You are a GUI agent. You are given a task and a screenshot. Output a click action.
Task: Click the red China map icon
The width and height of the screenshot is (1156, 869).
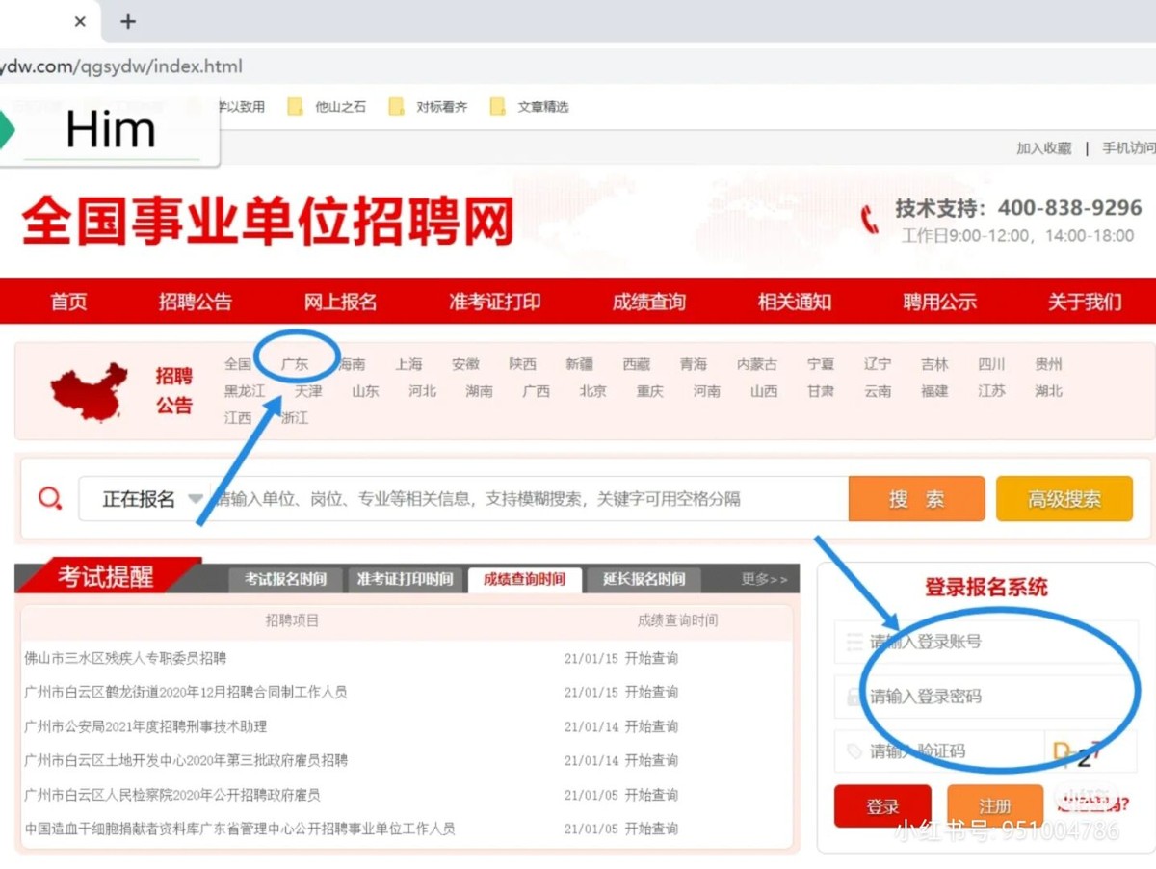coord(90,391)
